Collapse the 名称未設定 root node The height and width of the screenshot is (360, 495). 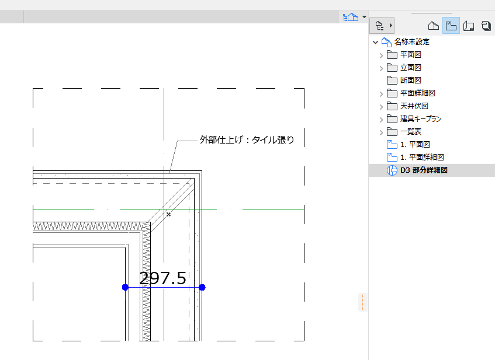pyautogui.click(x=375, y=42)
